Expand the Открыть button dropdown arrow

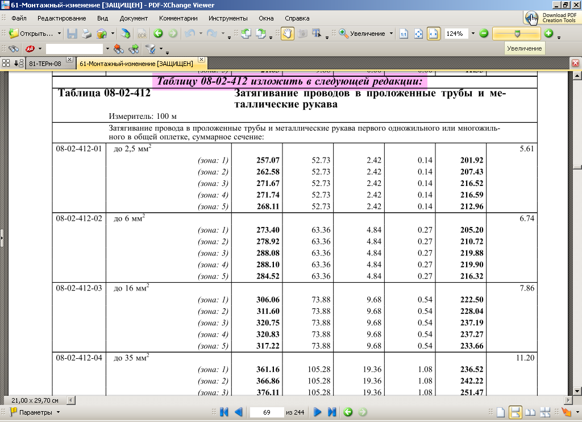pos(59,34)
